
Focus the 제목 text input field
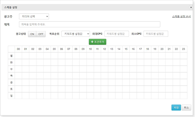(89, 24)
